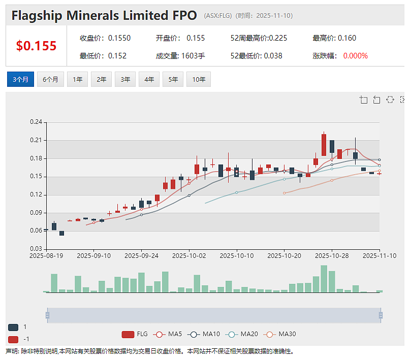Switch to the 6个月 range tab
411x361 pixels.
point(50,79)
